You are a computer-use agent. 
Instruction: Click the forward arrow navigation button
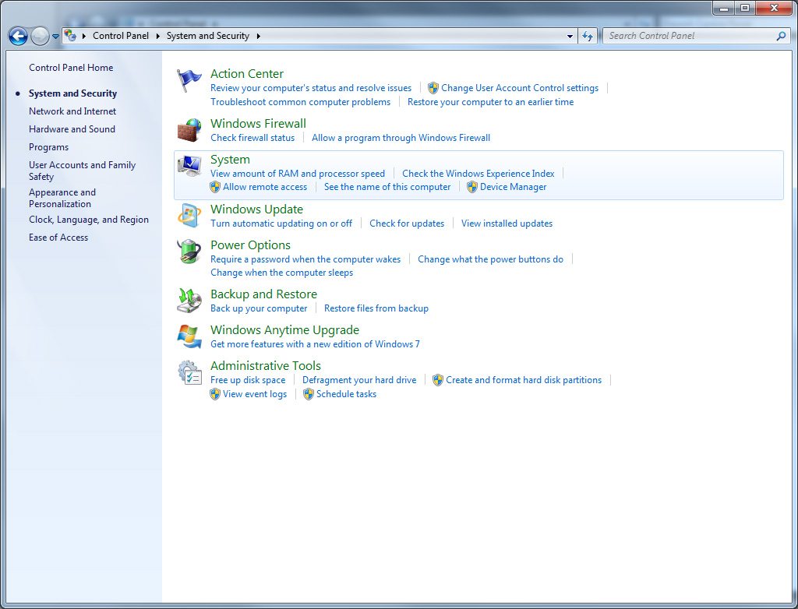point(40,36)
